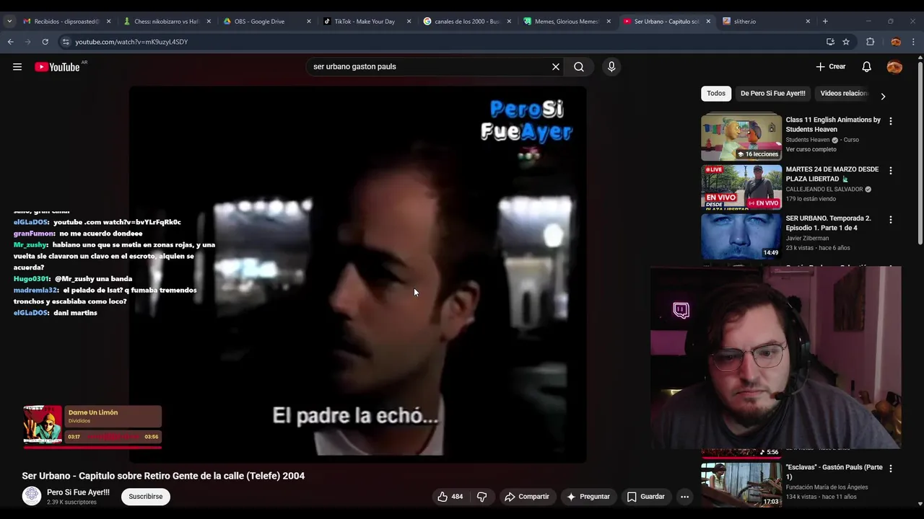
Task: Open options for 'SER URBANO. Temporada 2' video
Action: [x=890, y=220]
